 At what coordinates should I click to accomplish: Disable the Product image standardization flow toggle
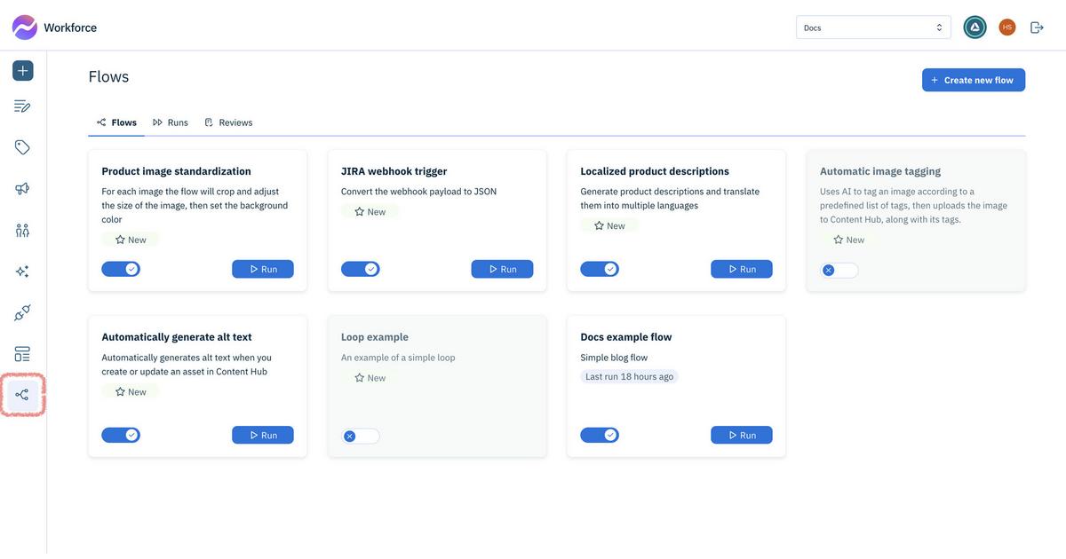point(121,269)
